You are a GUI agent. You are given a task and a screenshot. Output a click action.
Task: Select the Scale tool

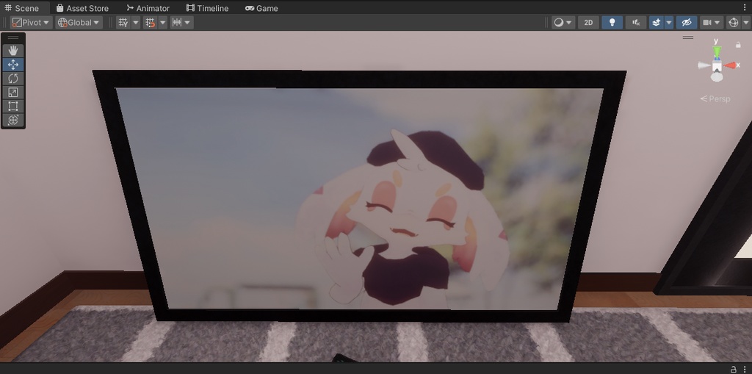(x=13, y=92)
